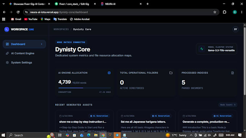This screenshot has width=246, height=138.
Task: Click AI Generation tag on step instruction card
Action: coord(99,116)
